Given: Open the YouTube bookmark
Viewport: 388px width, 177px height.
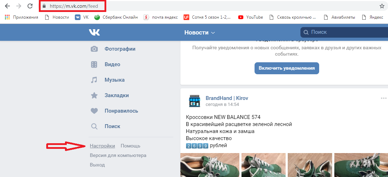Looking at the screenshot, I should [x=250, y=17].
